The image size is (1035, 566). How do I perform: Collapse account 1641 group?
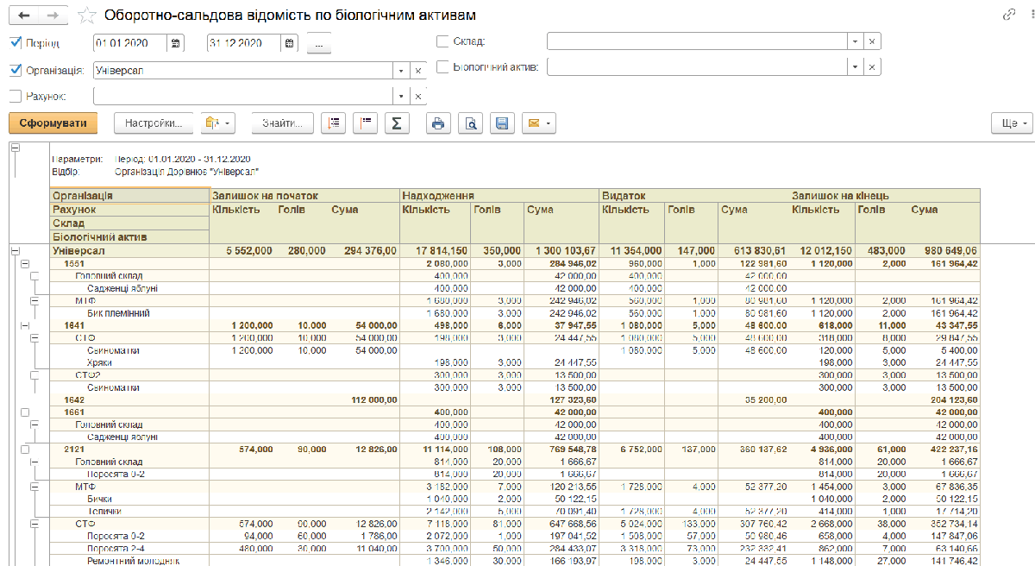24,325
